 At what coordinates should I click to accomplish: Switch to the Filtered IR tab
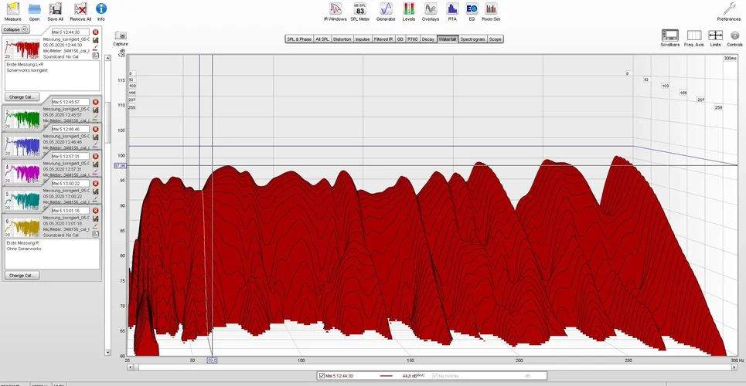(383, 39)
